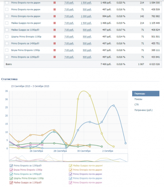This screenshot has width=164, height=187.
Task: Tick table checkbox for Майка Guappo за 1190руб!
Action: point(7,30)
